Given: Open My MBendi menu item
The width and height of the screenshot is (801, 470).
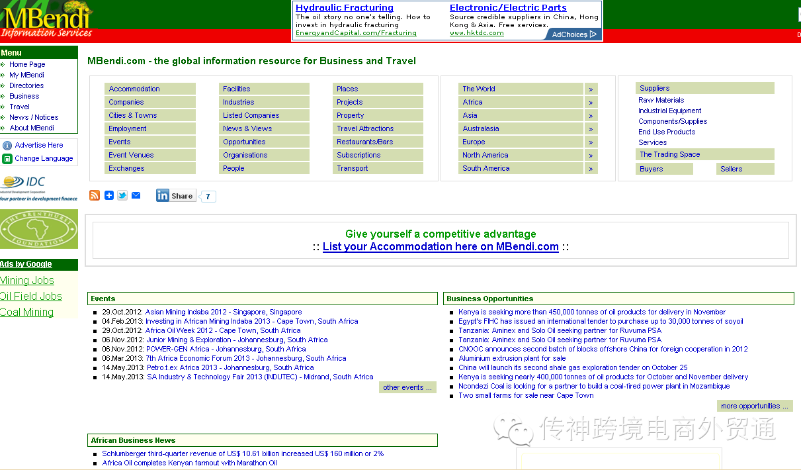Looking at the screenshot, I should coord(26,75).
